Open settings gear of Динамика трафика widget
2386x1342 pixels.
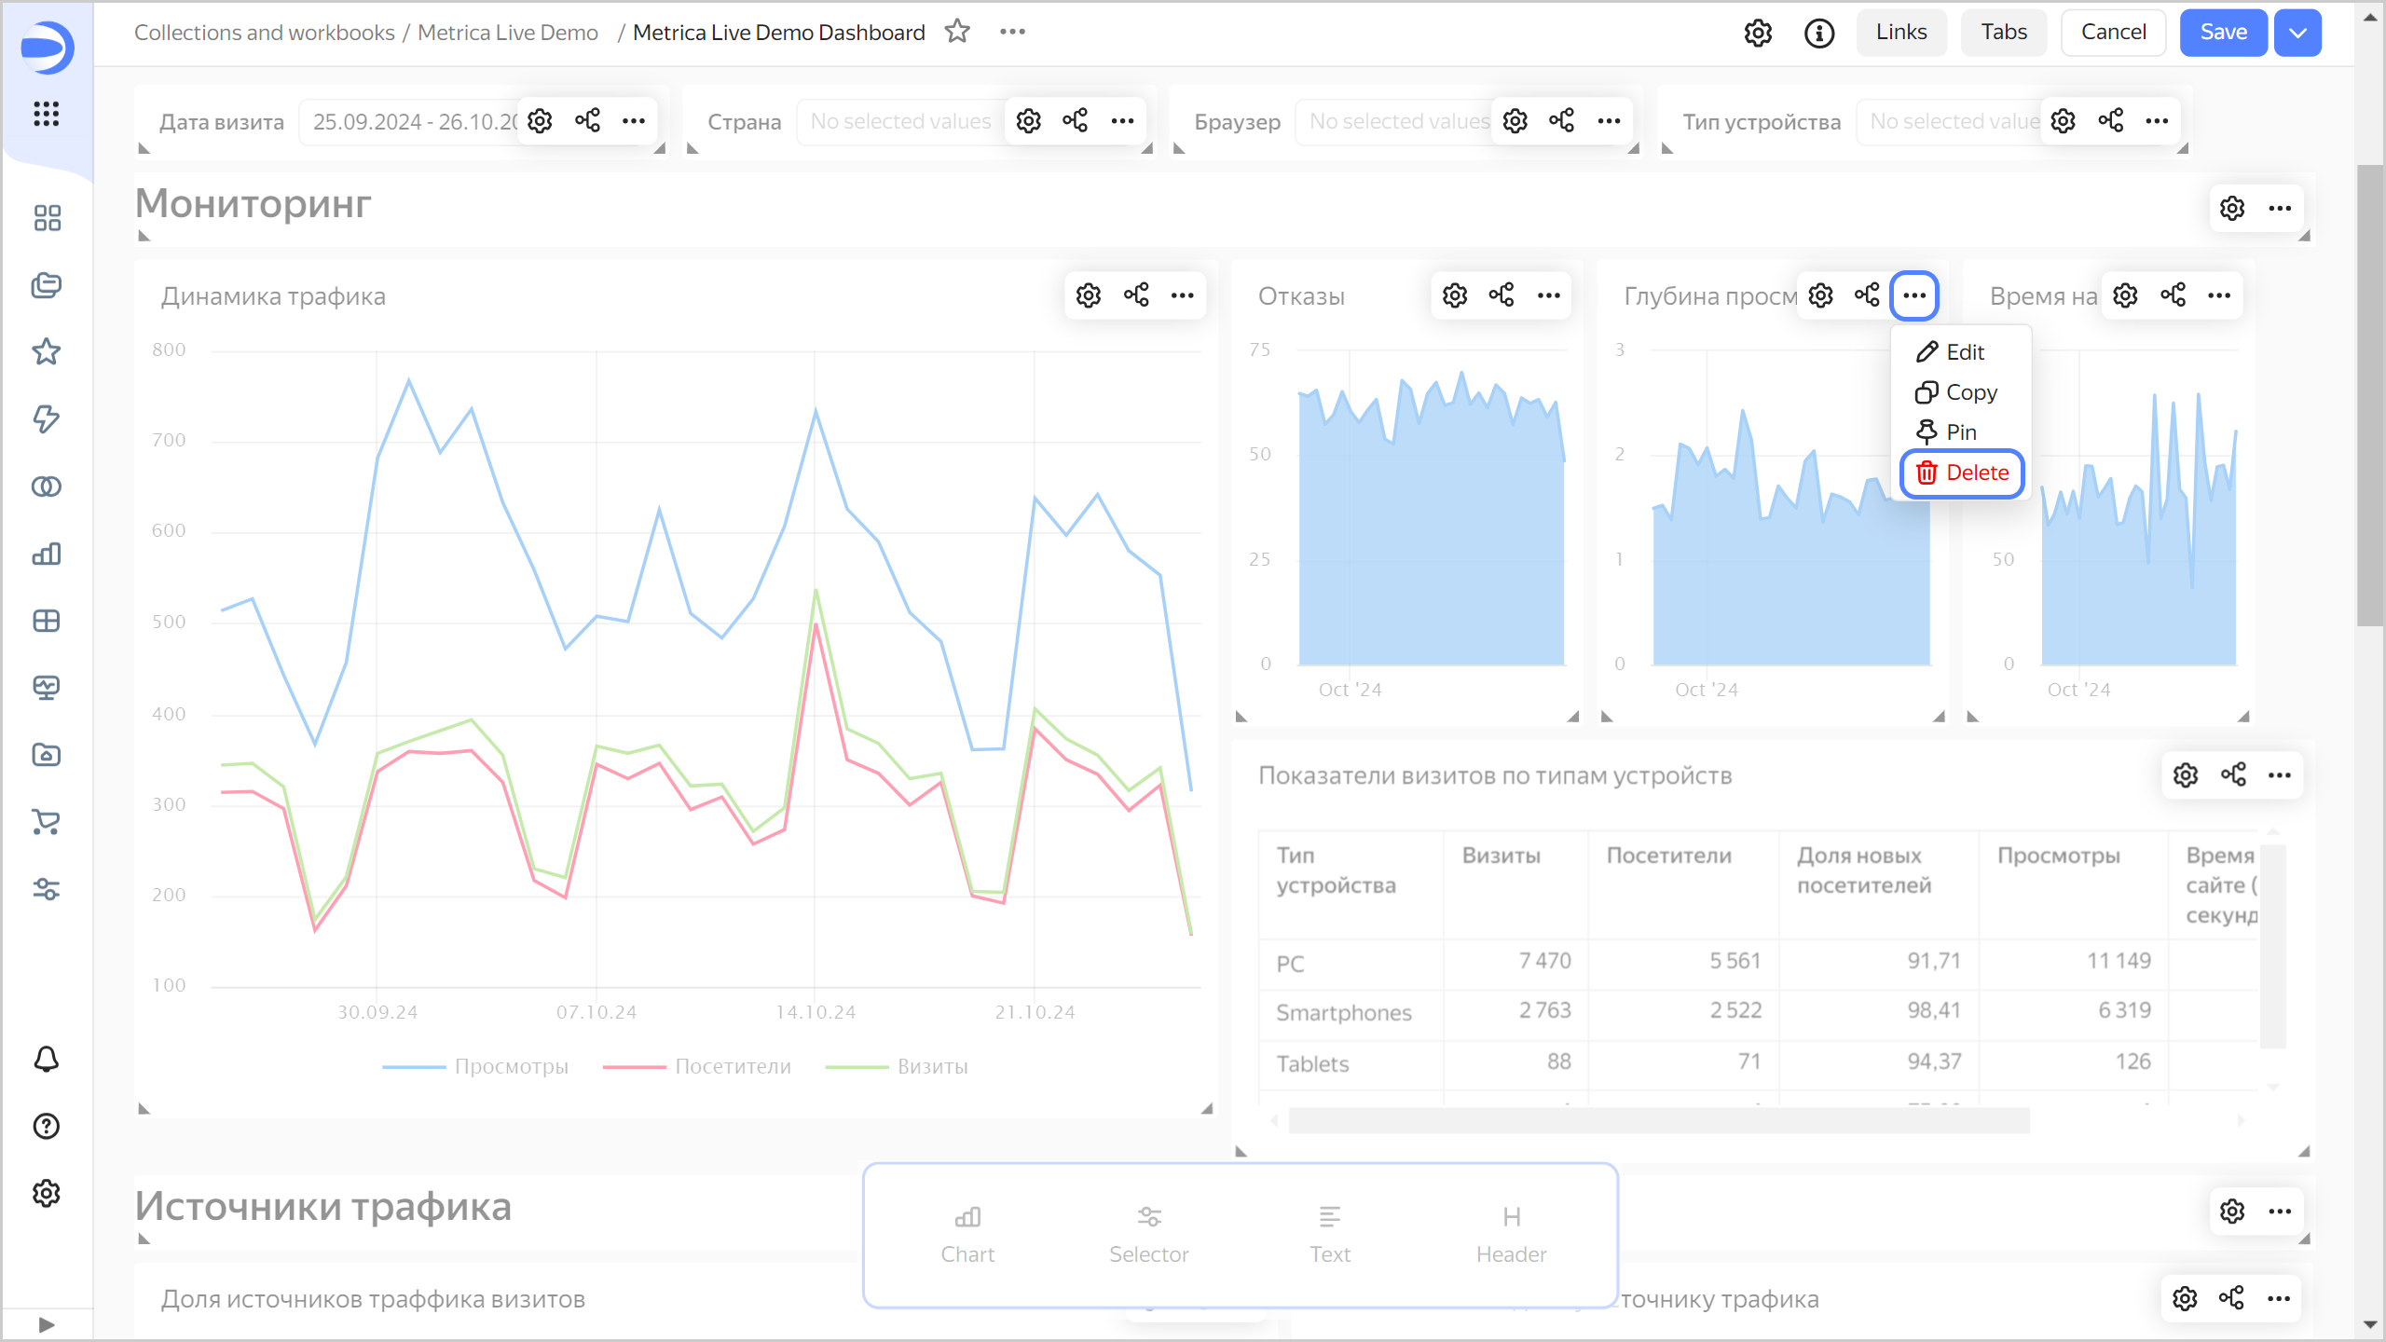1089,295
